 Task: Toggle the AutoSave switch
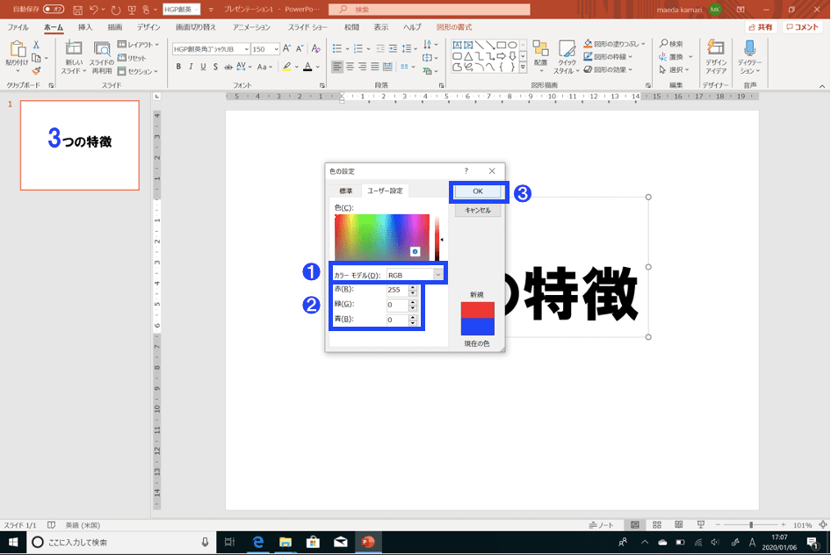(54, 10)
